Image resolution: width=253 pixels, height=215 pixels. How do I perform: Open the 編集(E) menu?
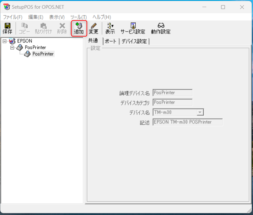pyautogui.click(x=36, y=17)
